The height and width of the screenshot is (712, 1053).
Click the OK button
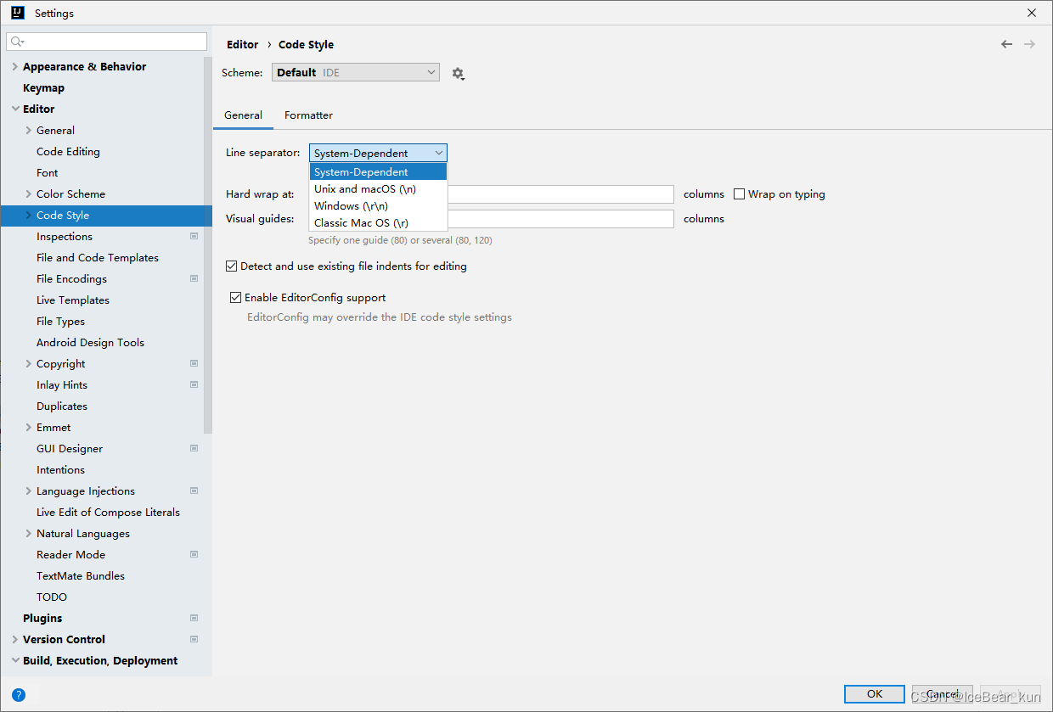pos(874,693)
